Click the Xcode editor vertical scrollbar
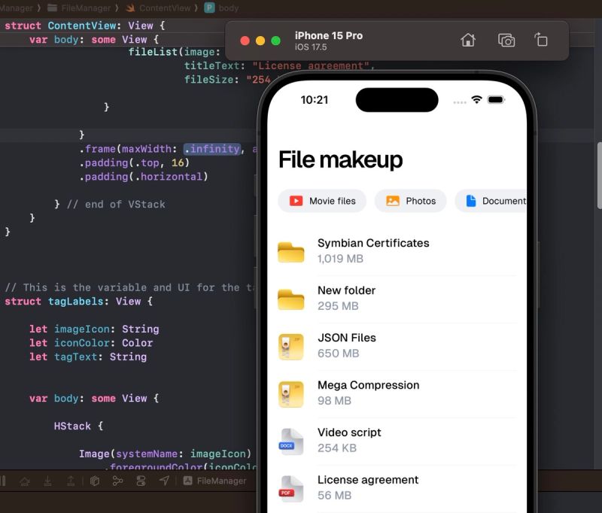The height and width of the screenshot is (513, 602). (599, 175)
